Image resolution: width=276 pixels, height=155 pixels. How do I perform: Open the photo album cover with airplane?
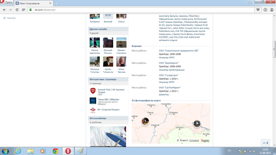click(108, 137)
